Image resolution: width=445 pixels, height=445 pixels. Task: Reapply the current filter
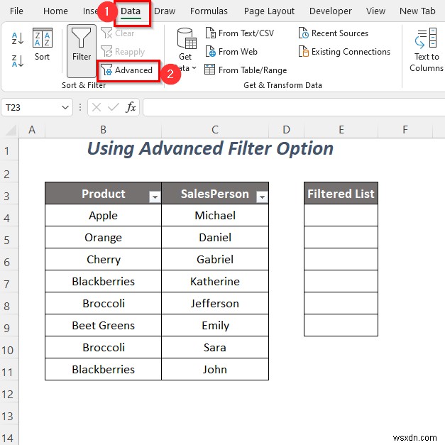point(123,52)
